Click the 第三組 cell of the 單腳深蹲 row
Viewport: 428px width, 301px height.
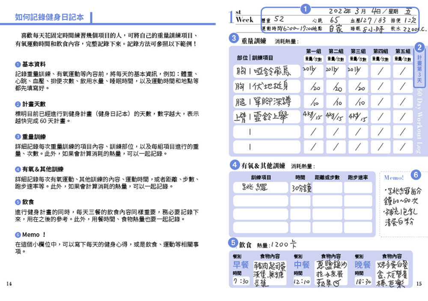coord(358,102)
